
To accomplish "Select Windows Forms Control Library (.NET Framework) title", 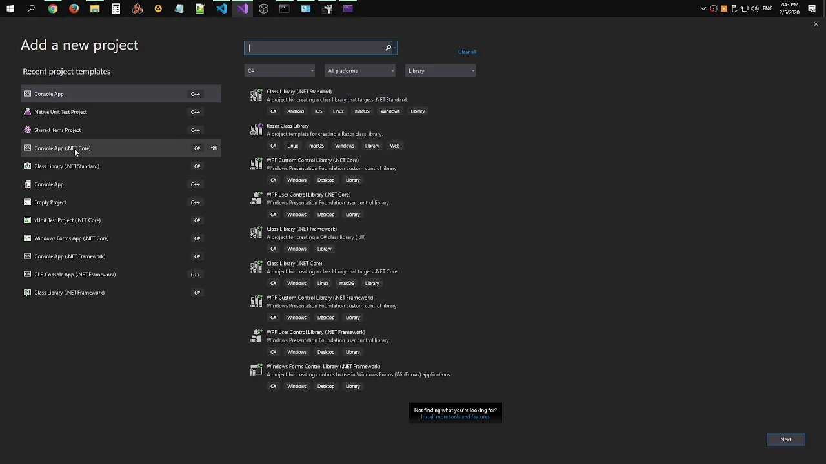I will click(x=323, y=366).
